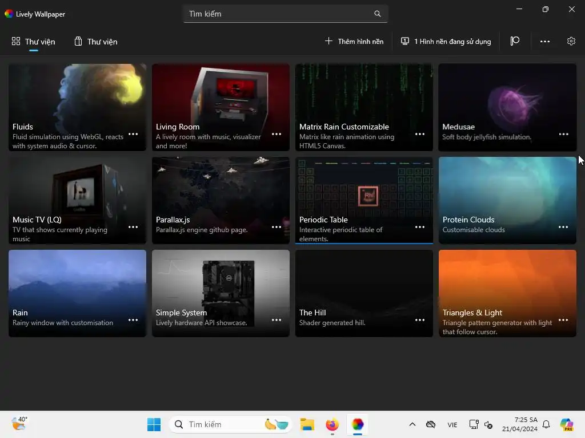This screenshot has height=438, width=585.
Task: Select the Matrix Rain Customizable thumbnail
Action: click(364, 107)
